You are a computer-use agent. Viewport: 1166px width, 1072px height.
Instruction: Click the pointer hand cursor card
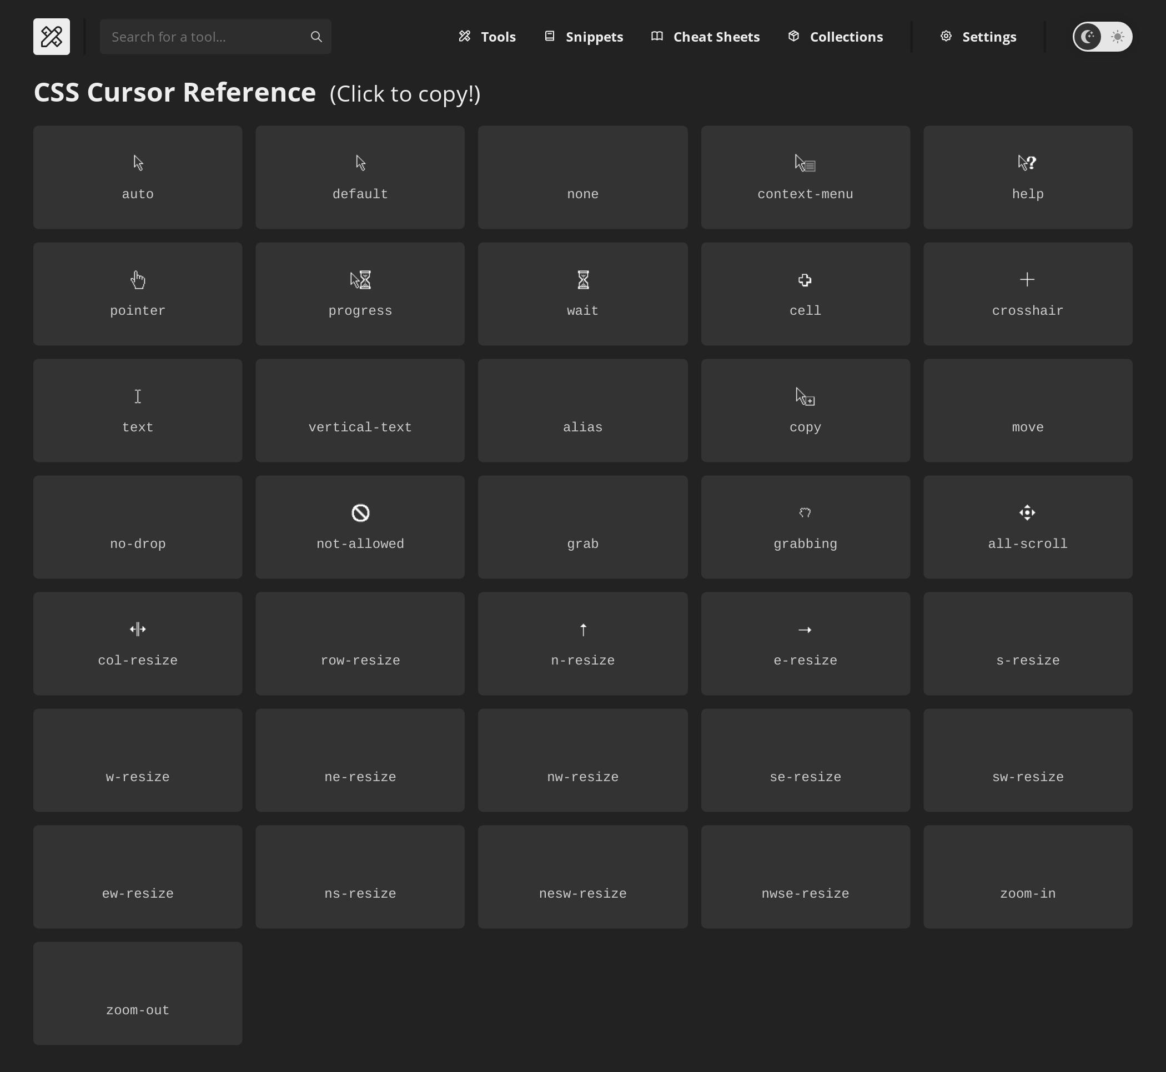[138, 294]
